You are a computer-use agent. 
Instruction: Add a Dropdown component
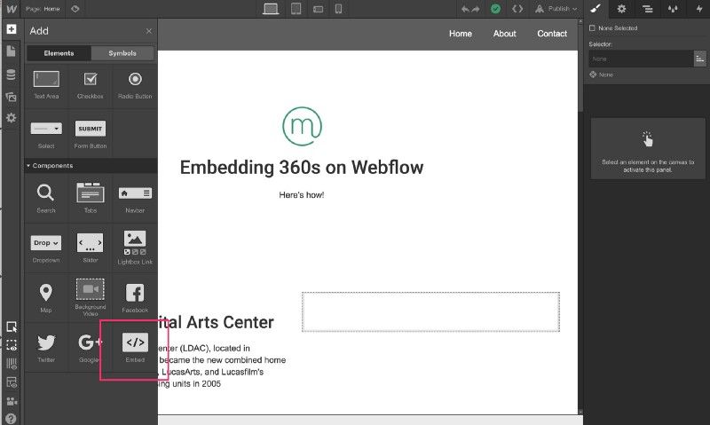coord(46,248)
